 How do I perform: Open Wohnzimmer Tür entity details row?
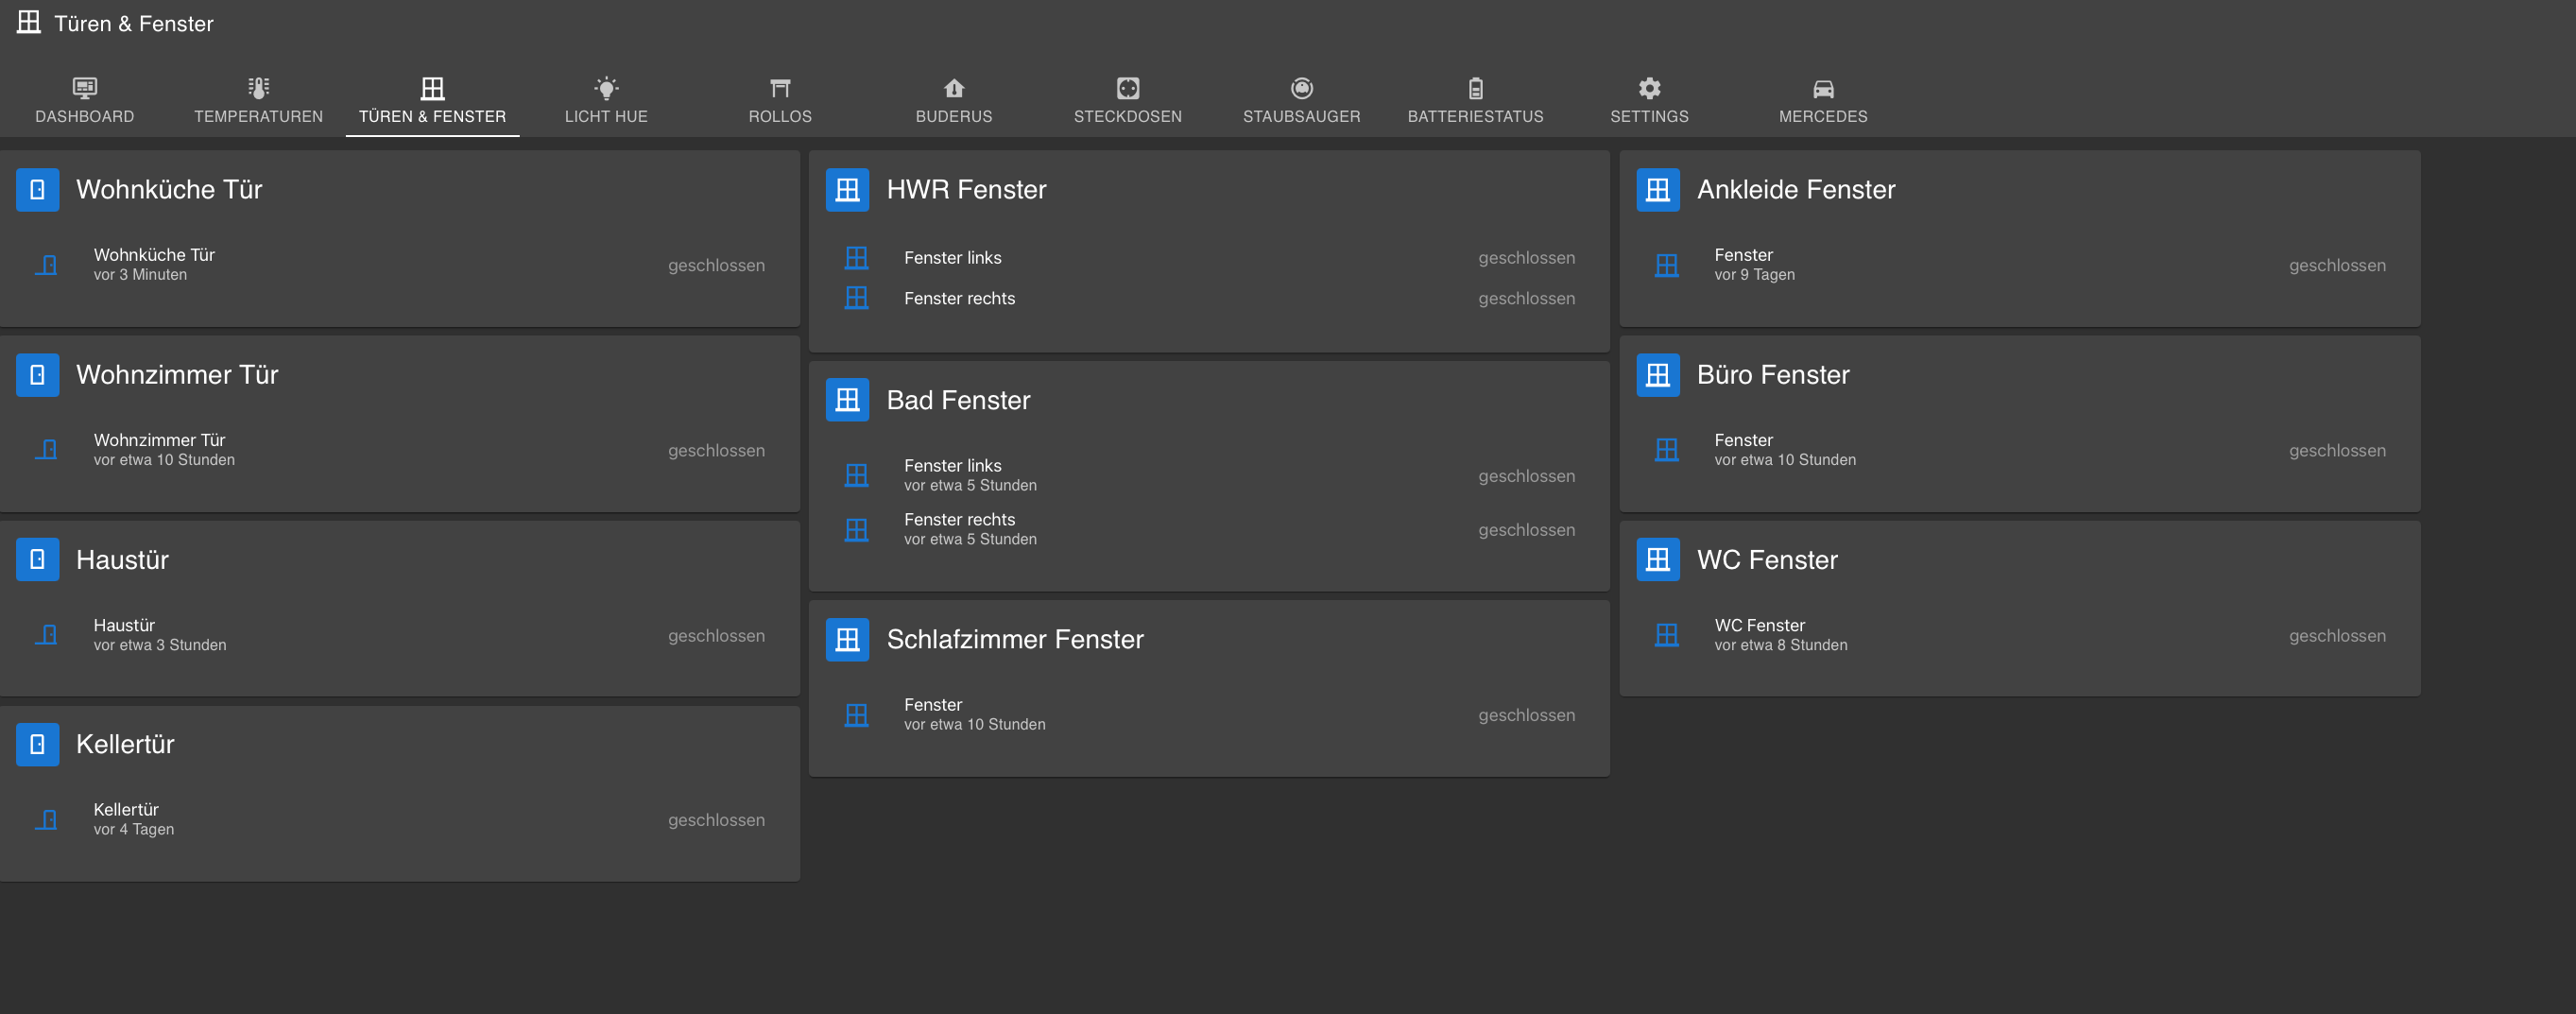tap(400, 450)
